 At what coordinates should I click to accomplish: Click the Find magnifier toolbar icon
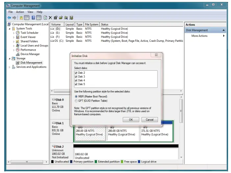pyautogui.click(x=66, y=18)
